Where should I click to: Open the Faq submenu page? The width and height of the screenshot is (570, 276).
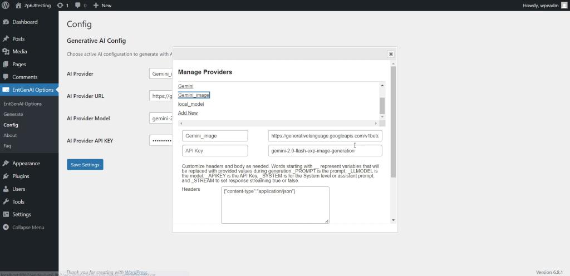(x=7, y=146)
